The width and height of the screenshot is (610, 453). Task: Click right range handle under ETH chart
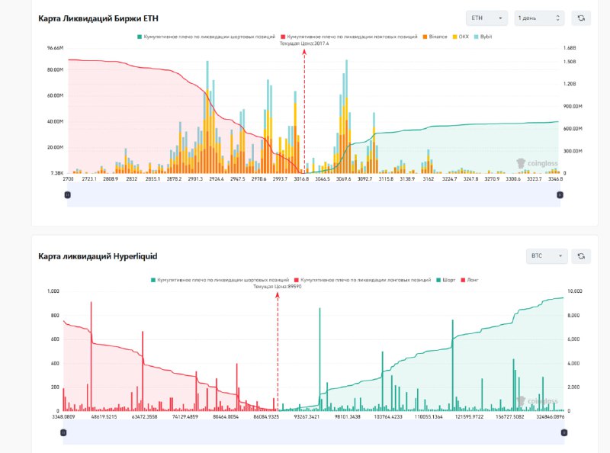click(560, 195)
